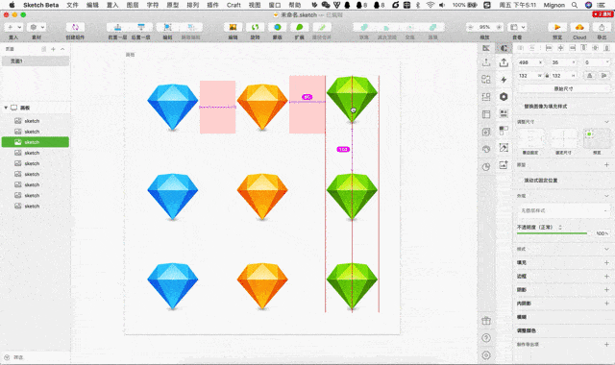Click the 不透明度 opacity slider track
Viewport: 615px width, 365px height.
[x=552, y=233]
